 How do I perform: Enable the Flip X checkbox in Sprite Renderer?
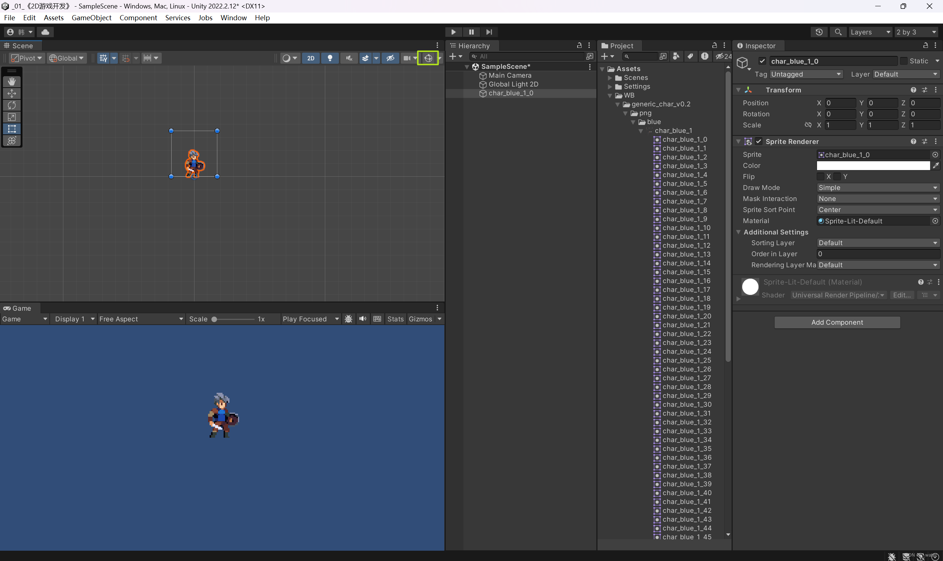click(821, 176)
